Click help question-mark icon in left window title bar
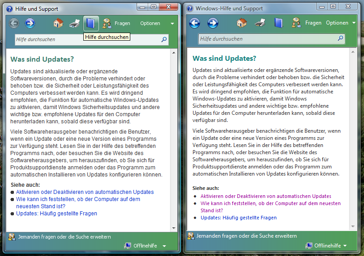This screenshot has width=364, height=256. (9, 9)
